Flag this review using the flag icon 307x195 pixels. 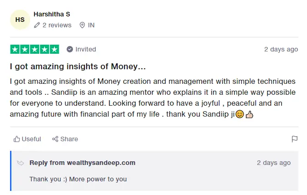(295, 139)
